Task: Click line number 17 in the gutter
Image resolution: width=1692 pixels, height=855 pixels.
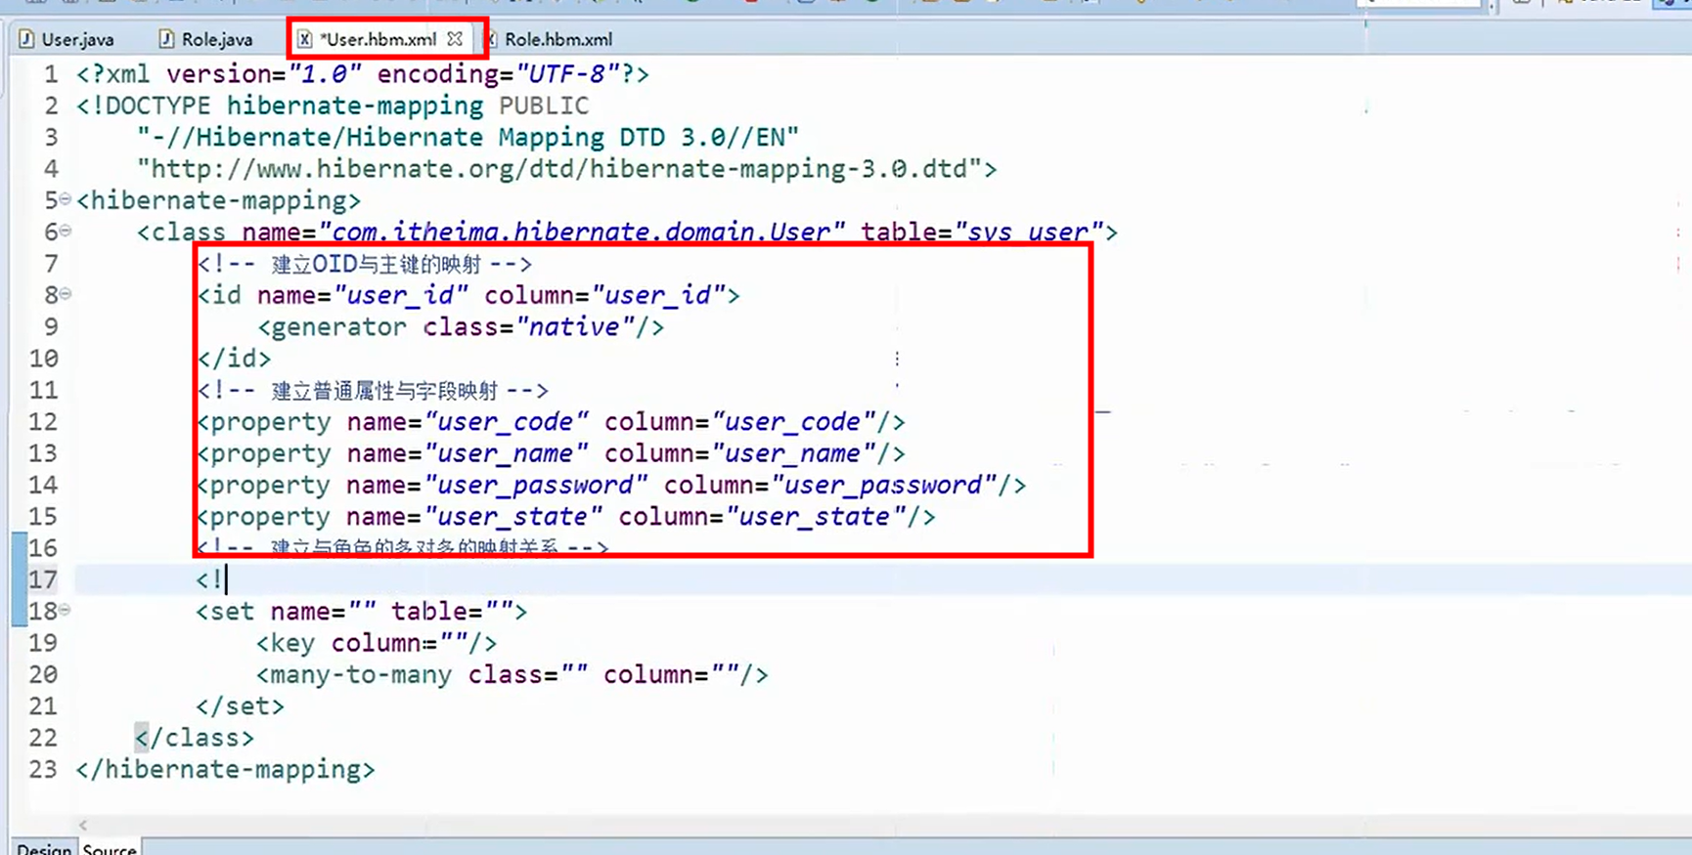Action: coord(43,579)
